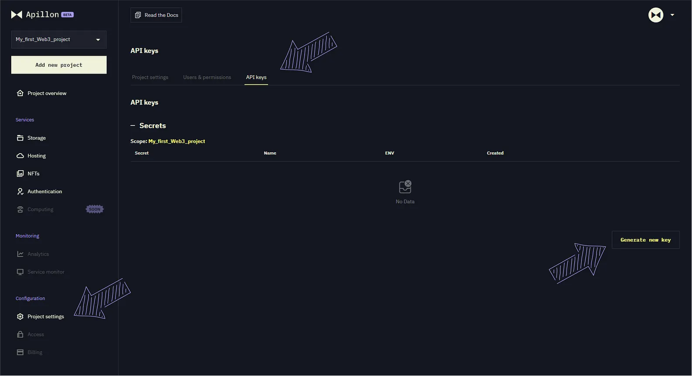Click the Analytics chart icon
This screenshot has width=692, height=376.
20,254
